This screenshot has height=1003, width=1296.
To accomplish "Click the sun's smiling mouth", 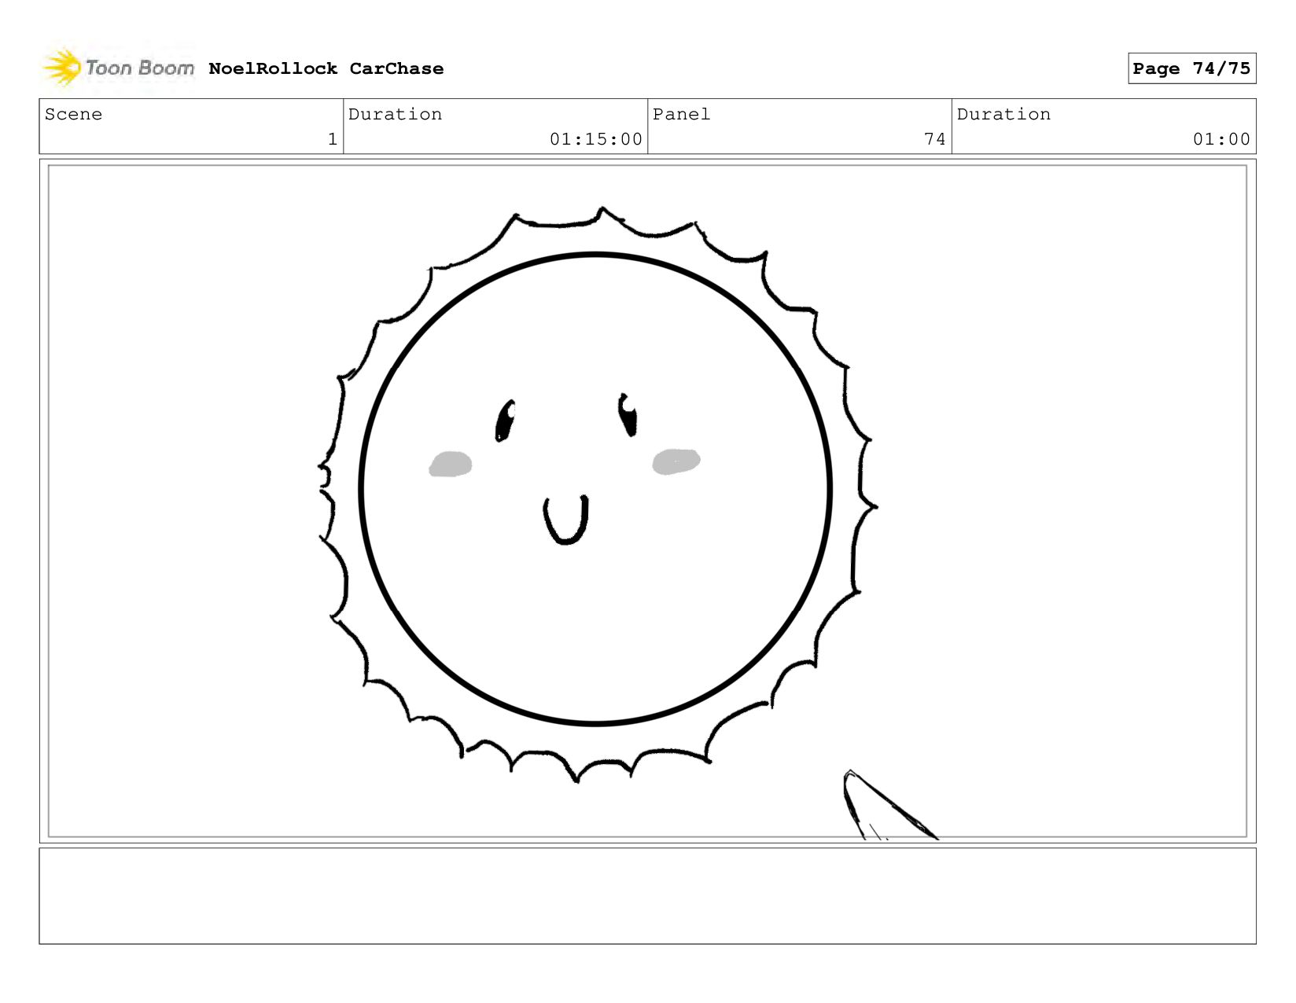I will pyautogui.click(x=565, y=520).
